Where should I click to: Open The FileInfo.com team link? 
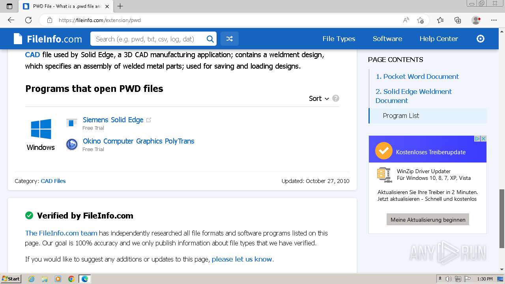61,233
